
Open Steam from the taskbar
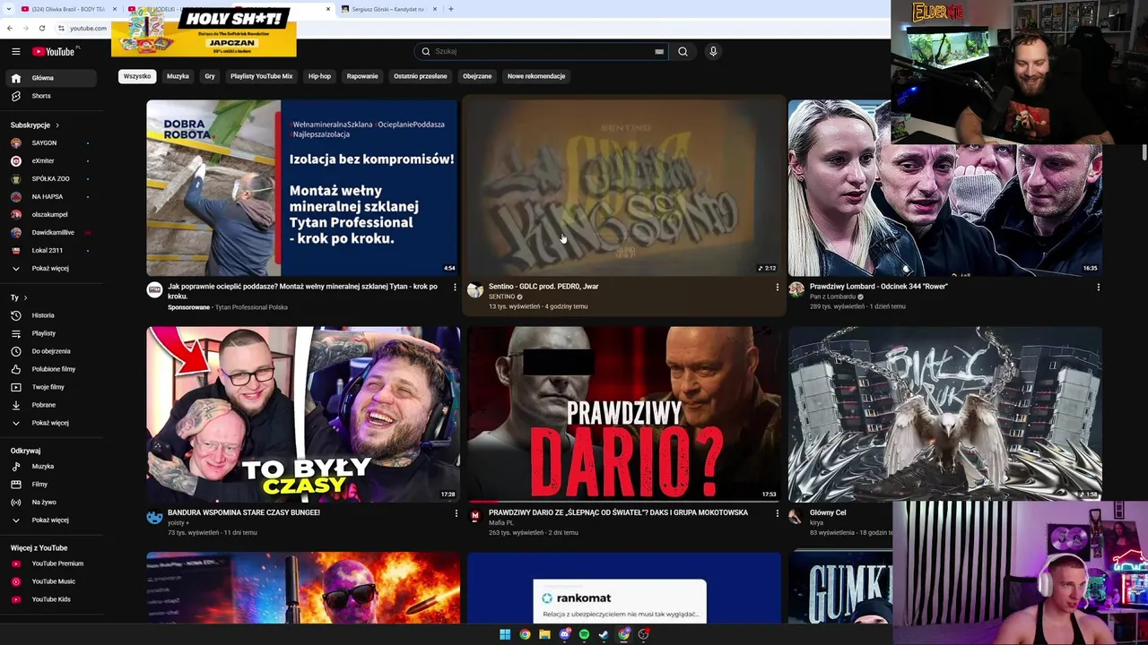[x=604, y=634]
